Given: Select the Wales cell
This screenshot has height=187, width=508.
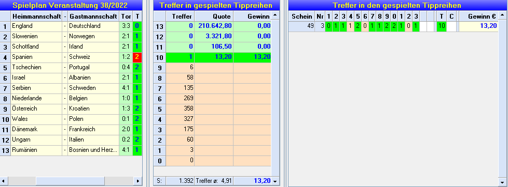Looking at the screenshot, I should [36, 119].
